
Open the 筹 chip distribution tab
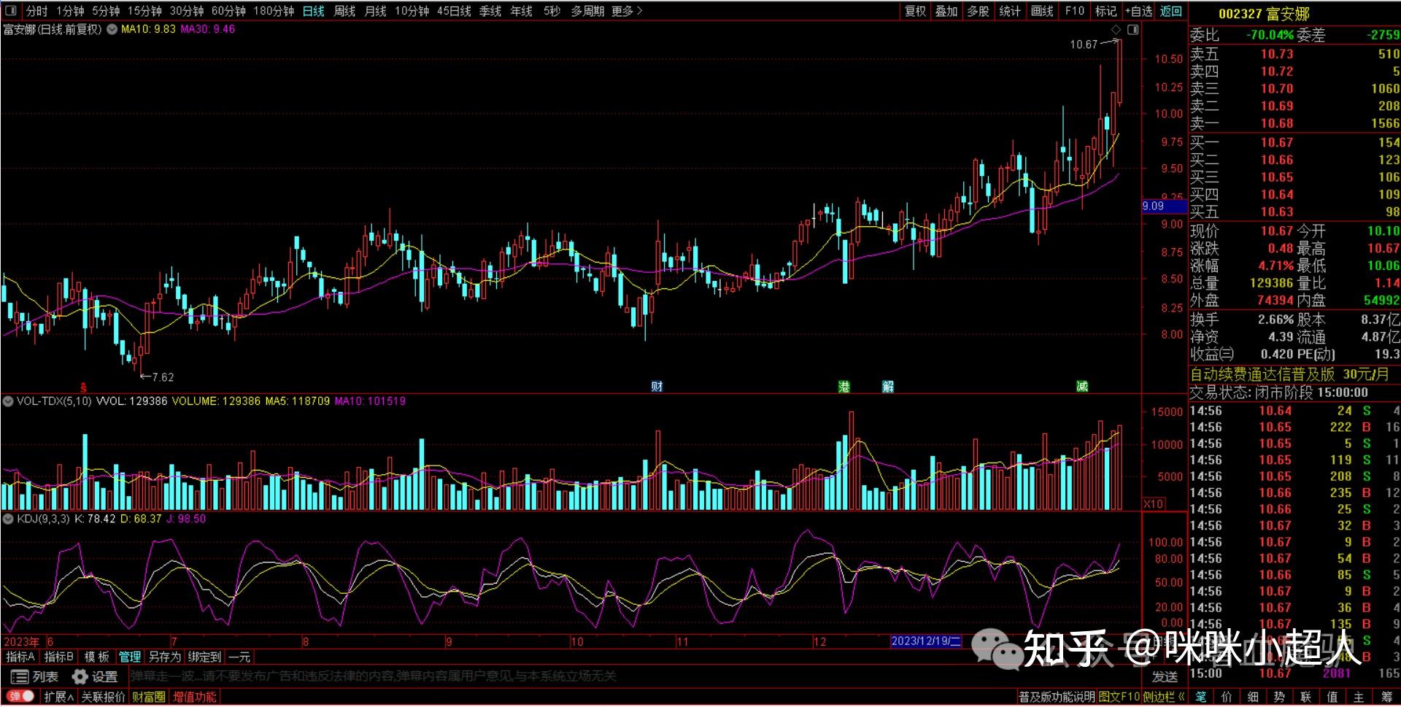coord(1386,698)
